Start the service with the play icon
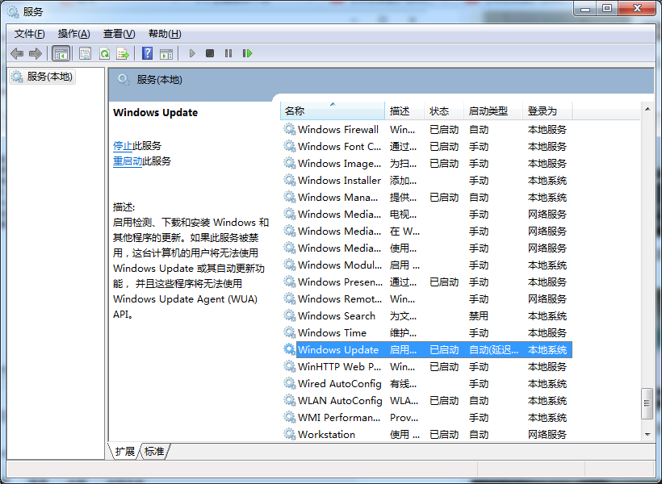This screenshot has width=662, height=484. [x=192, y=53]
